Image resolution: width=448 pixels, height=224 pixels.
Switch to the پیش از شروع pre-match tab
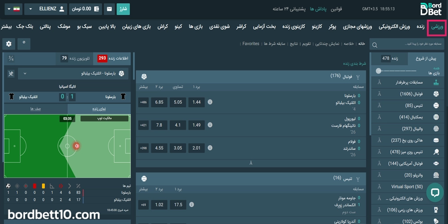(426, 59)
